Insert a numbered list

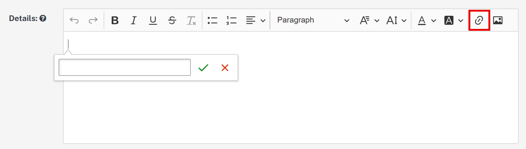tap(232, 20)
